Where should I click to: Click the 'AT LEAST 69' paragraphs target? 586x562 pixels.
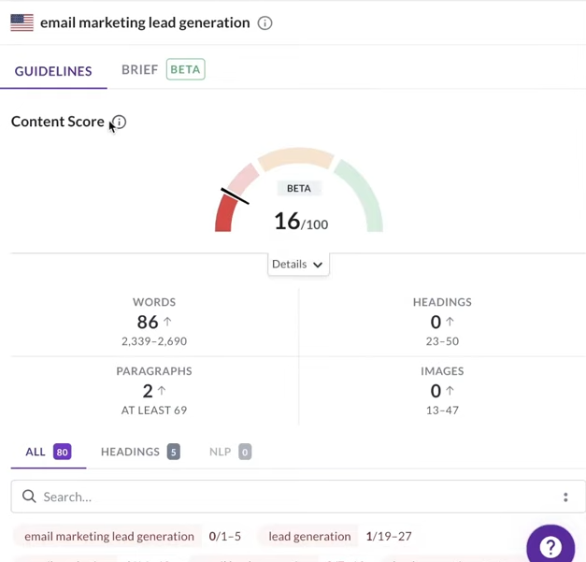coord(154,411)
